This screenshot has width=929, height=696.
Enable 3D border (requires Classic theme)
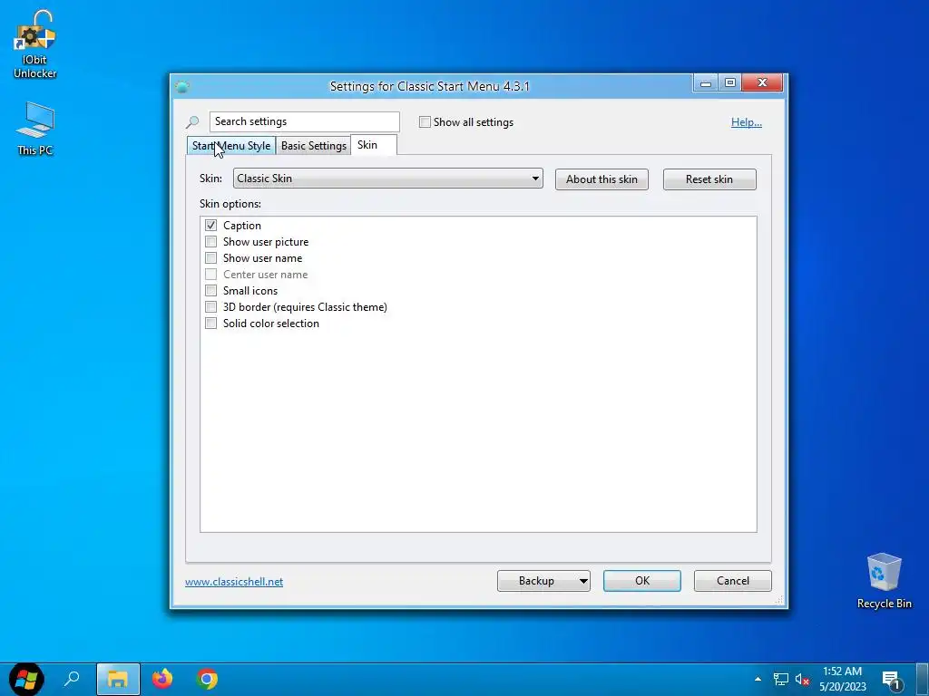(x=210, y=306)
